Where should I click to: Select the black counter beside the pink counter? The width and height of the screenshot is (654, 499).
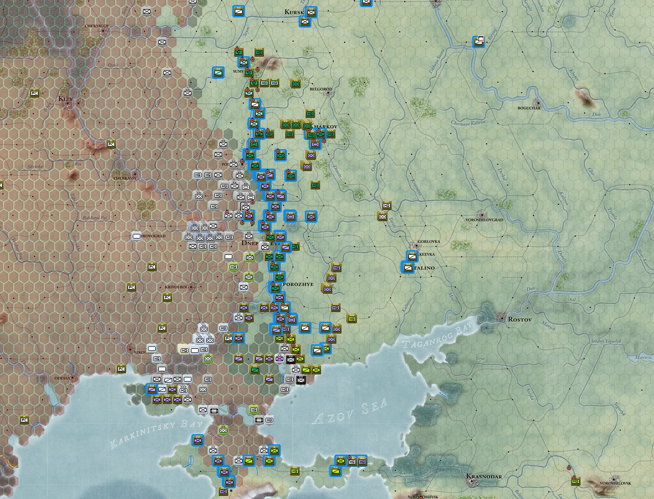(x=290, y=359)
